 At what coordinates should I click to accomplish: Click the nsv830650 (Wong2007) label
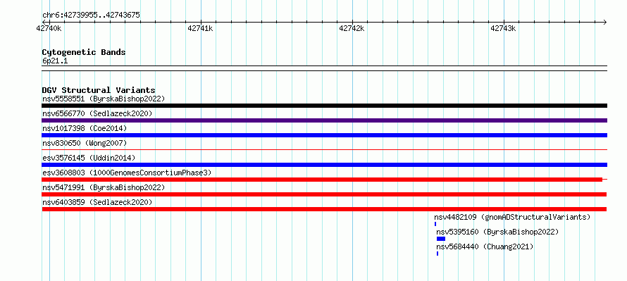click(x=85, y=143)
